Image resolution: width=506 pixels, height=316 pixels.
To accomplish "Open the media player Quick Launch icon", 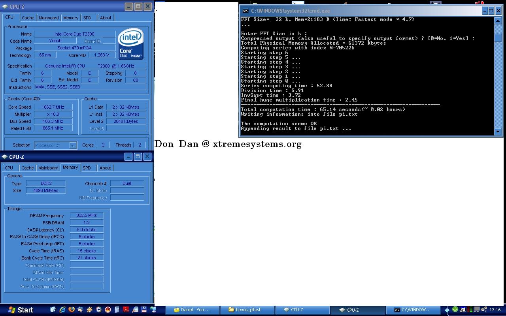I will pyautogui.click(x=98, y=310).
